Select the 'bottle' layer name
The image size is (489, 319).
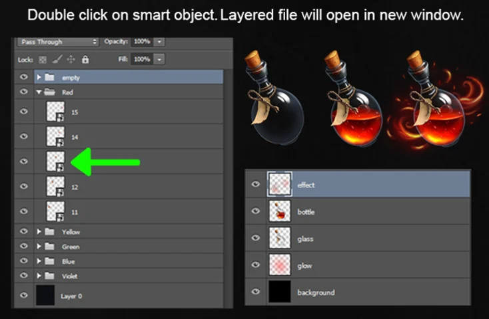tap(306, 211)
